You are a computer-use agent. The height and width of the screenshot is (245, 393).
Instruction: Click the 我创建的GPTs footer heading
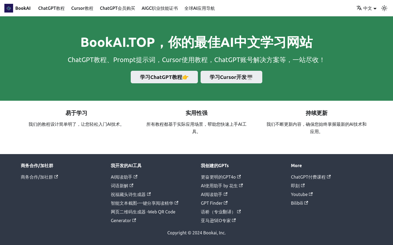coord(215,166)
